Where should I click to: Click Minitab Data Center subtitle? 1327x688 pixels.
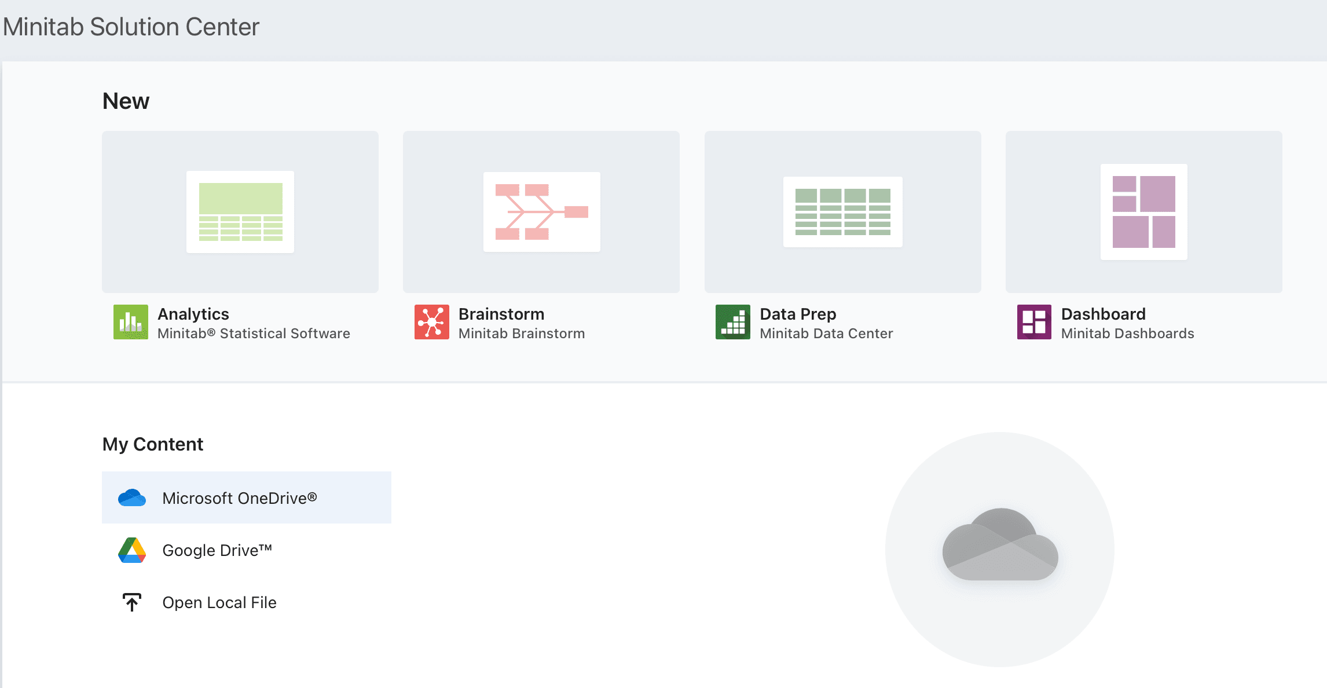826,334
